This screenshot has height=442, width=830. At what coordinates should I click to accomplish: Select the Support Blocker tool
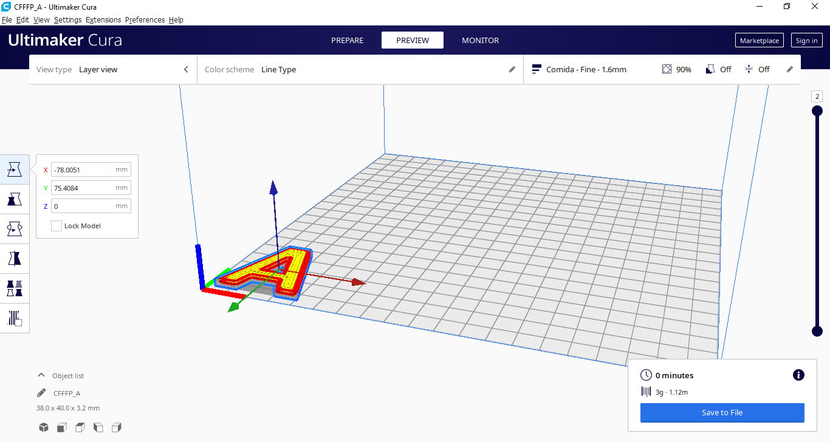click(15, 318)
